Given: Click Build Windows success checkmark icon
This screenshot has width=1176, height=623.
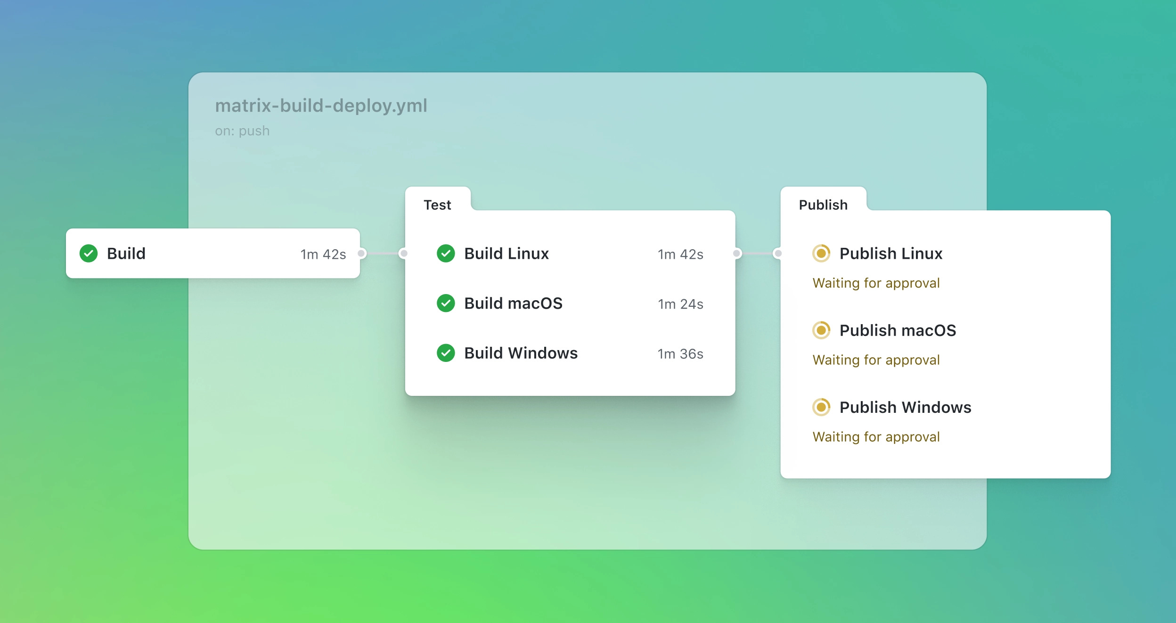Looking at the screenshot, I should [x=446, y=353].
